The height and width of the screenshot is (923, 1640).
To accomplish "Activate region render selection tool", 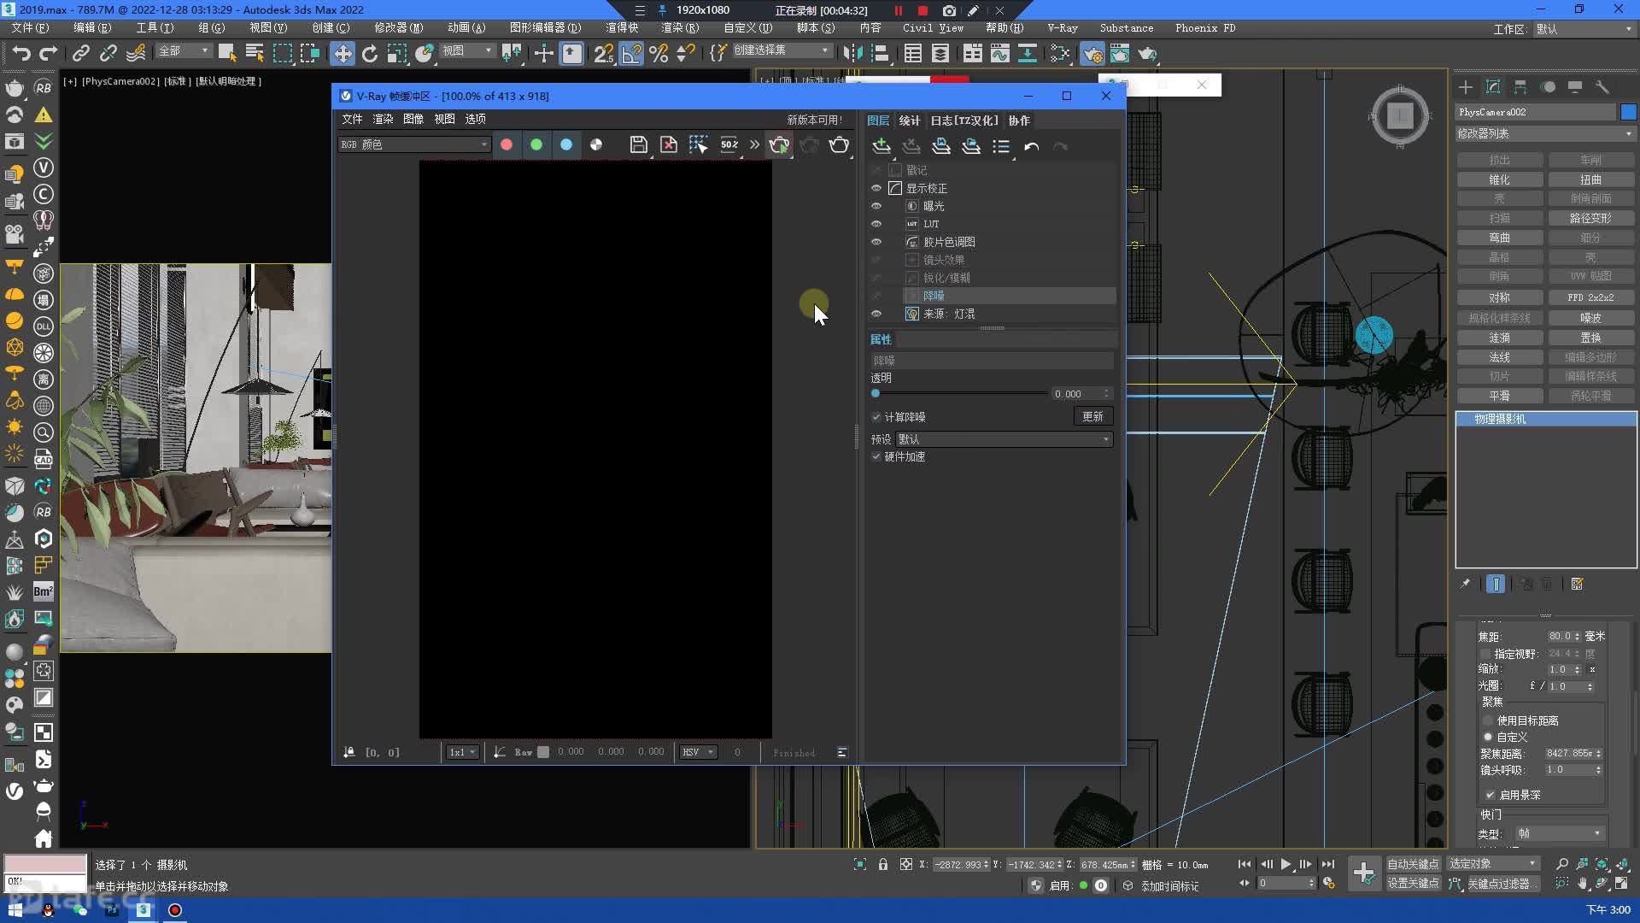I will tap(699, 144).
